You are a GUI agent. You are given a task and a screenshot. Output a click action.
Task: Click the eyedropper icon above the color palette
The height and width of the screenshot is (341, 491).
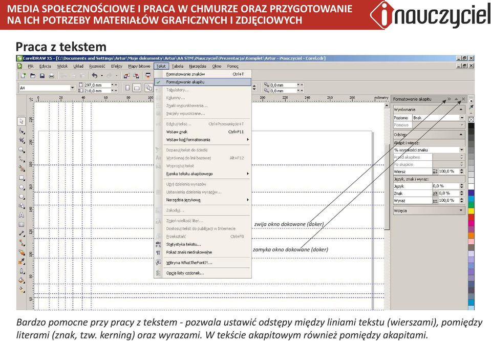coord(471,108)
